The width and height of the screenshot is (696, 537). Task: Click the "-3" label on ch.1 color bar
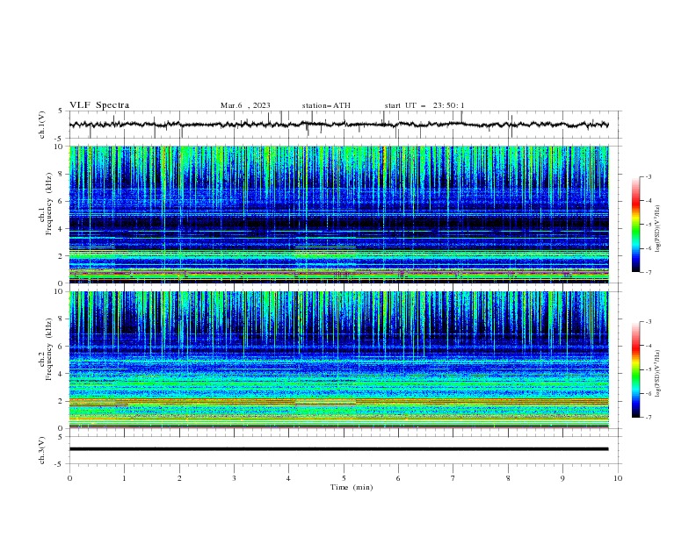tap(648, 176)
